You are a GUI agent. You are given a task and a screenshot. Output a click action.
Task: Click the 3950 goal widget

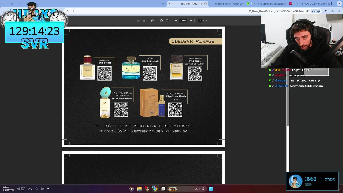[312, 181]
